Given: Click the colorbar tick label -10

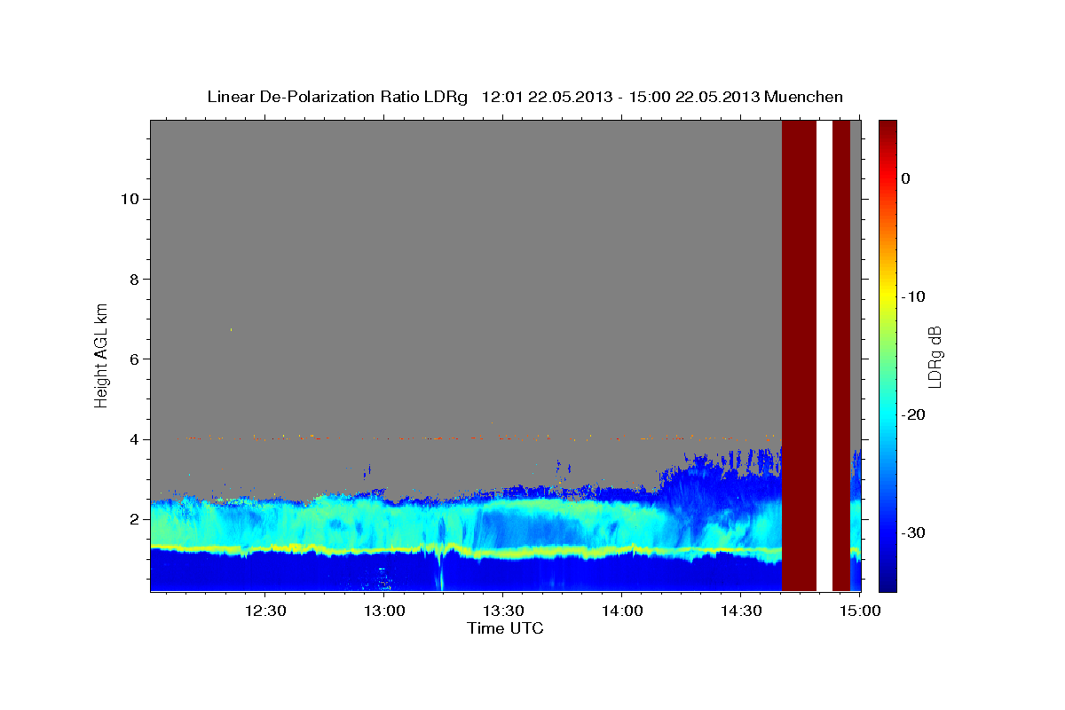Looking at the screenshot, I should [912, 296].
